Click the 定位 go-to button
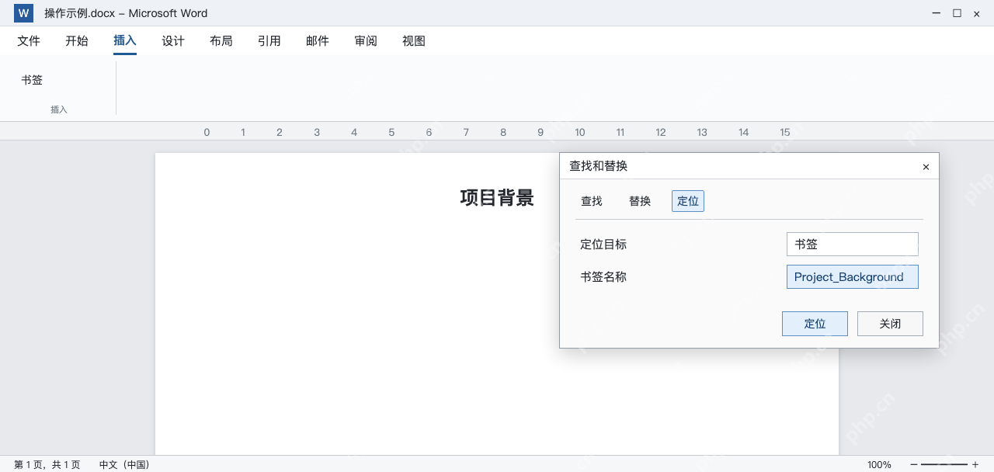The width and height of the screenshot is (994, 472). pyautogui.click(x=815, y=324)
